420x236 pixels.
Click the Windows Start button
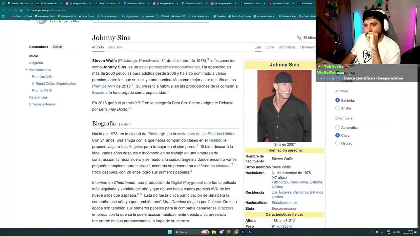coord(170,232)
